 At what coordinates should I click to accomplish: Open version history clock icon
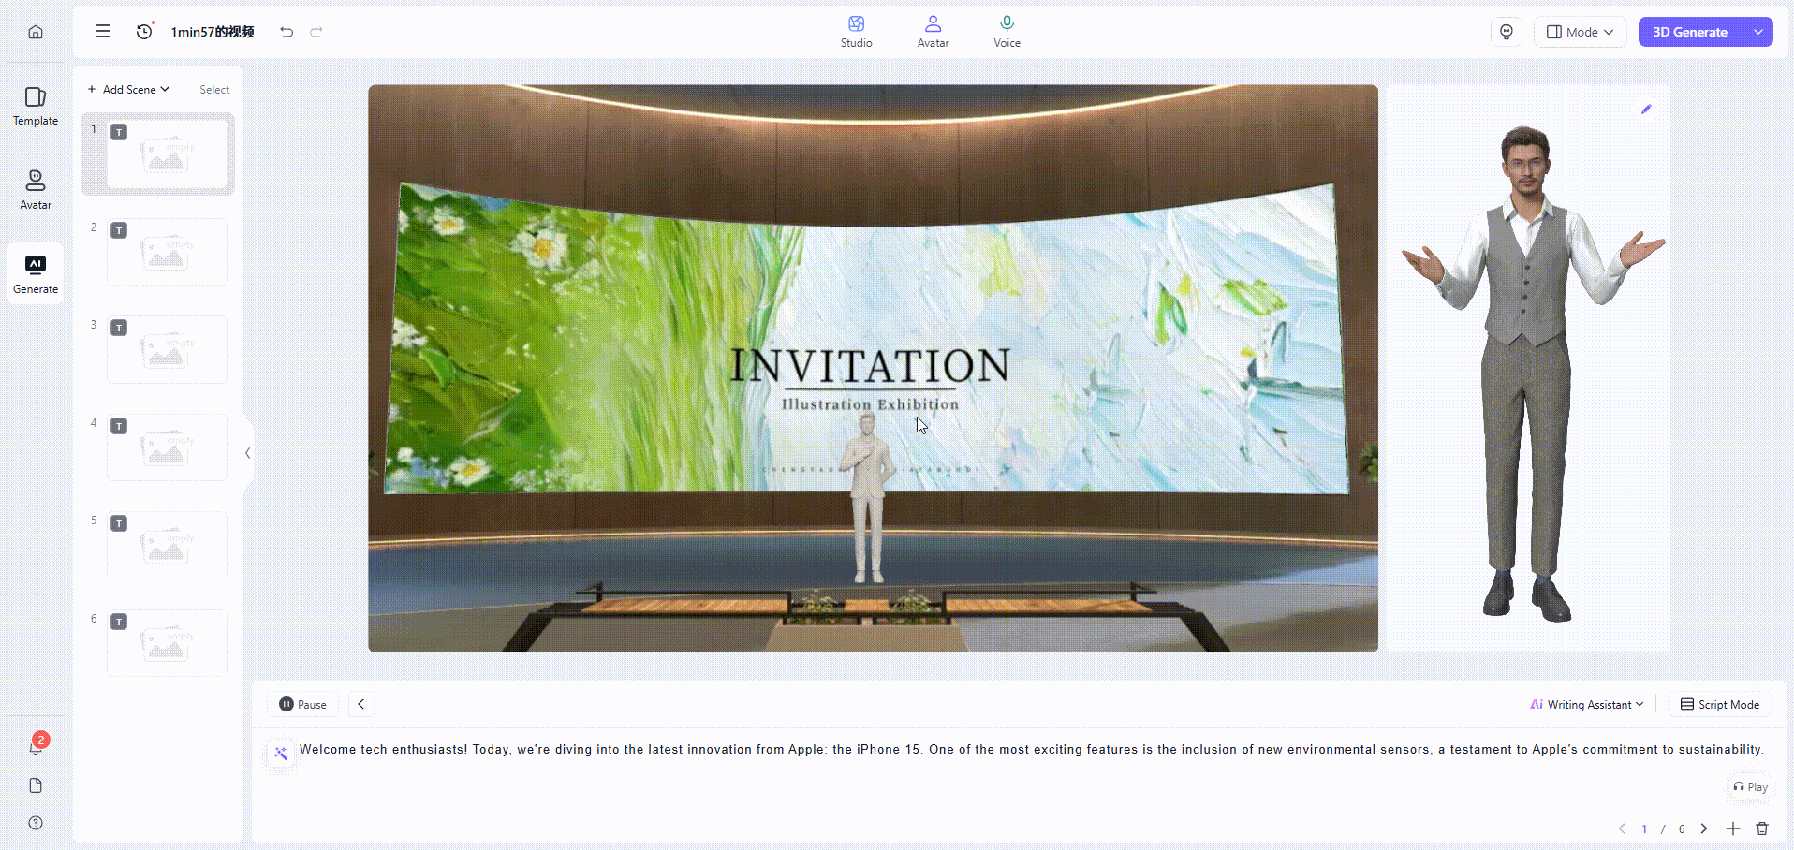tap(144, 32)
